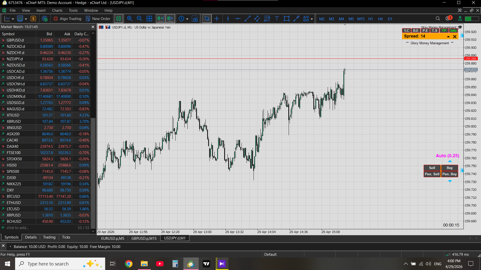
Task: Click the Info button on Glory panel
Action: click(453, 30)
